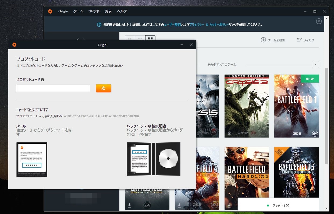Click the プロダクトコード input field

54,88
